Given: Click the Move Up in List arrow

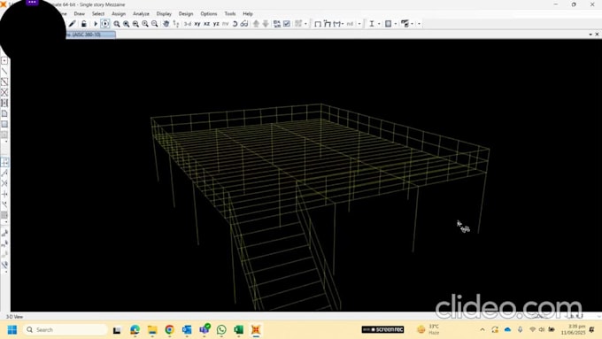Looking at the screenshot, I should click(256, 24).
